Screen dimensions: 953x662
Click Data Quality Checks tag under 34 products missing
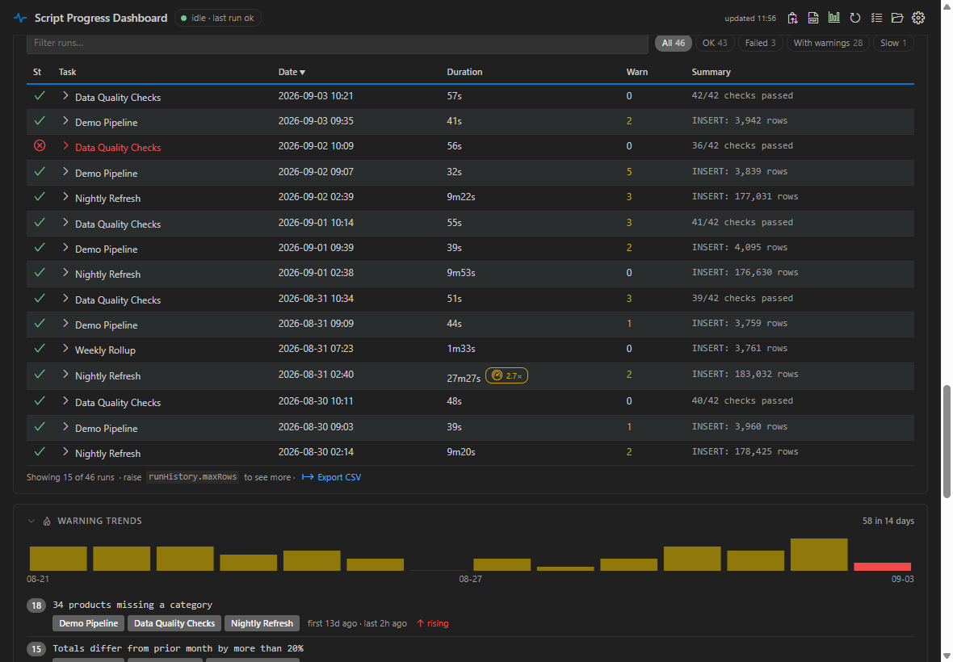pyautogui.click(x=174, y=623)
